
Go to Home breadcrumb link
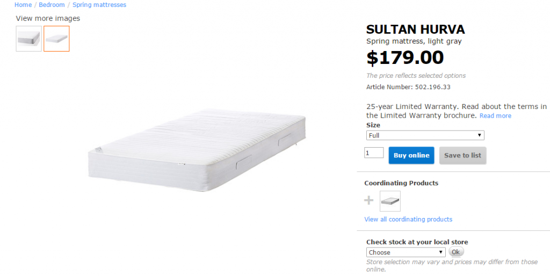coord(23,5)
